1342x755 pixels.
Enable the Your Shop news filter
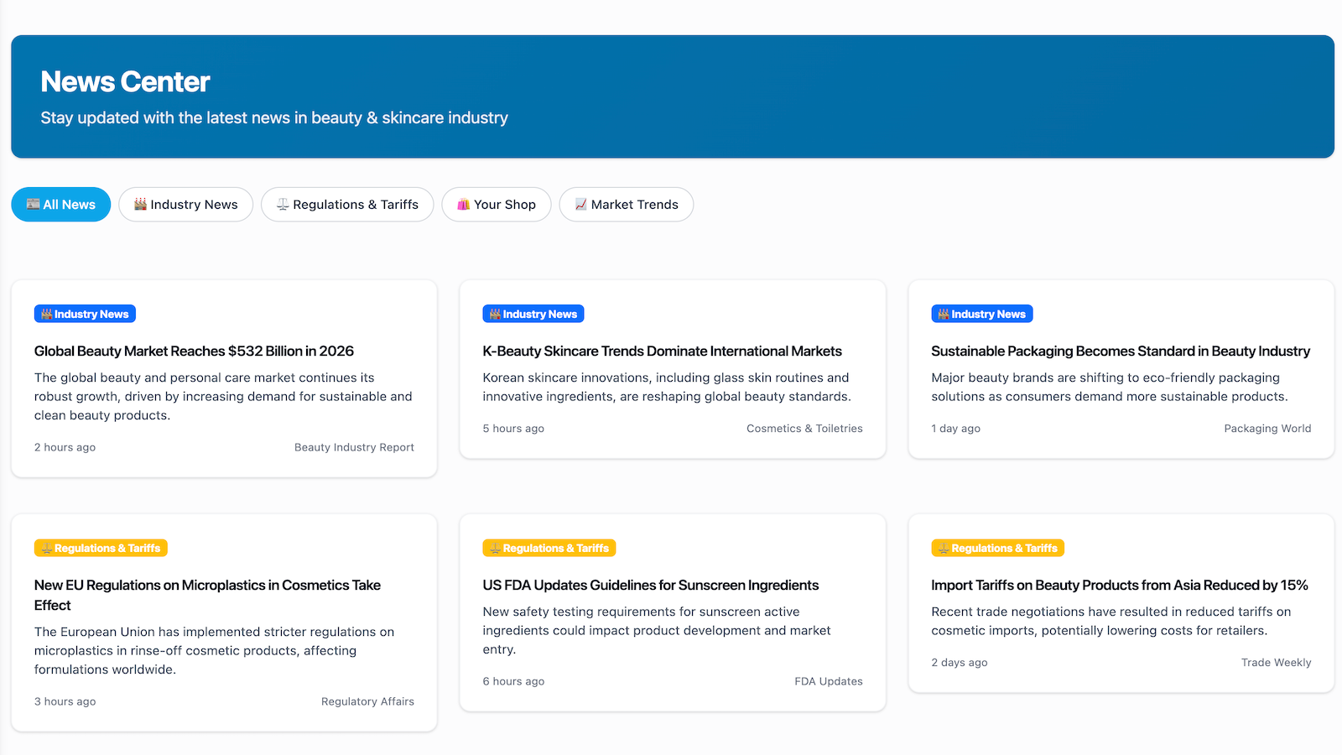click(x=496, y=204)
